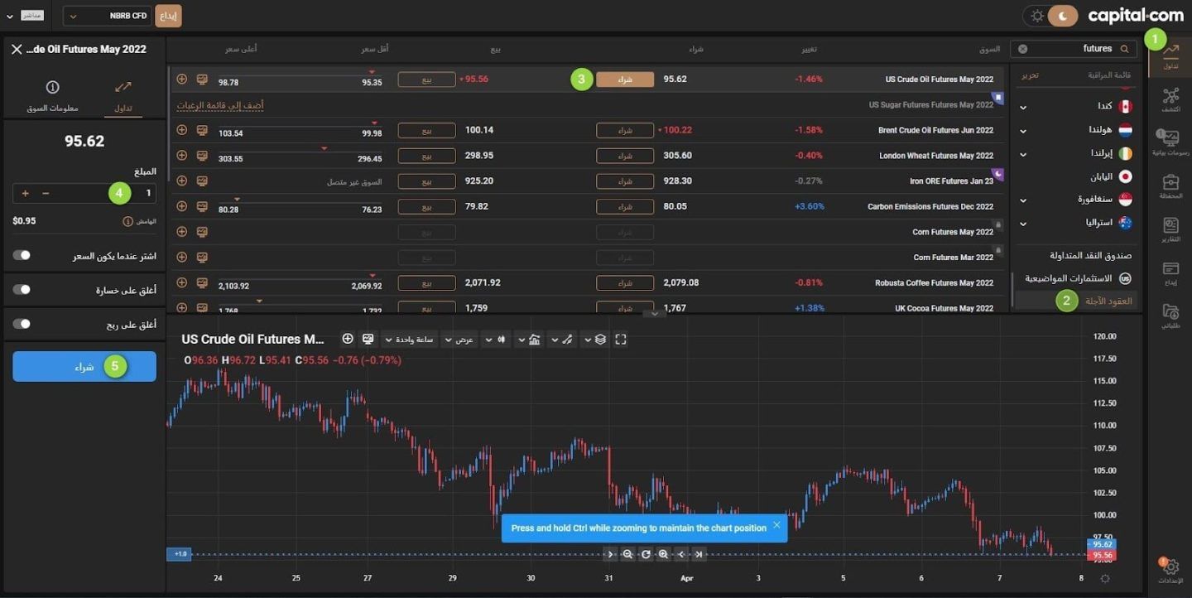Enable the close-at-loss toggle

(x=22, y=289)
